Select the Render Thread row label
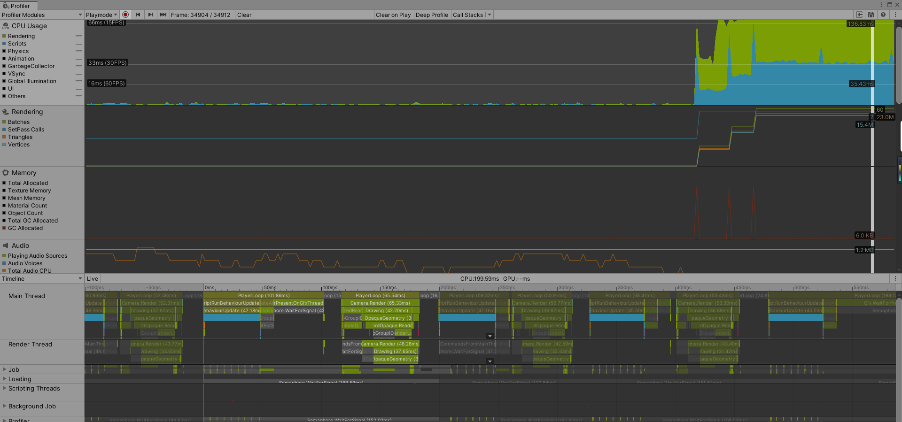This screenshot has width=902, height=422. [30, 345]
